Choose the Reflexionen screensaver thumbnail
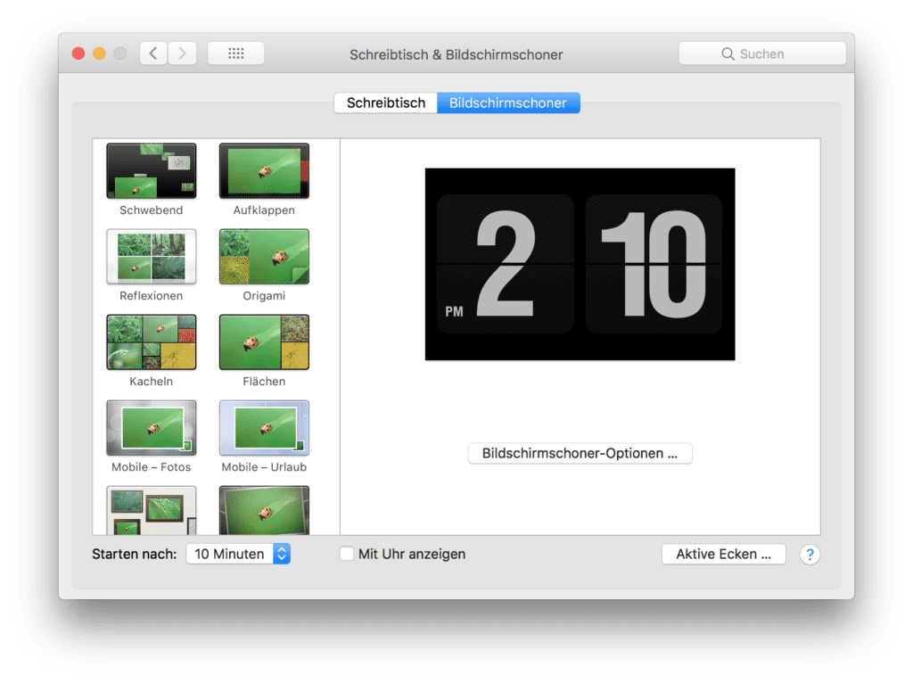913x683 pixels. (152, 256)
